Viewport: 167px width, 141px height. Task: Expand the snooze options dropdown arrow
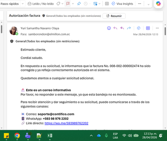pos(90,4)
